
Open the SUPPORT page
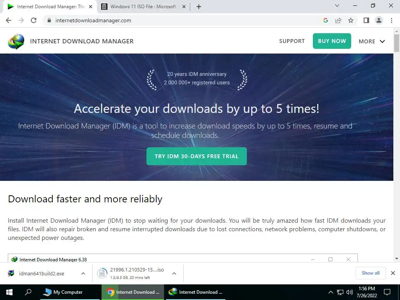(292, 41)
